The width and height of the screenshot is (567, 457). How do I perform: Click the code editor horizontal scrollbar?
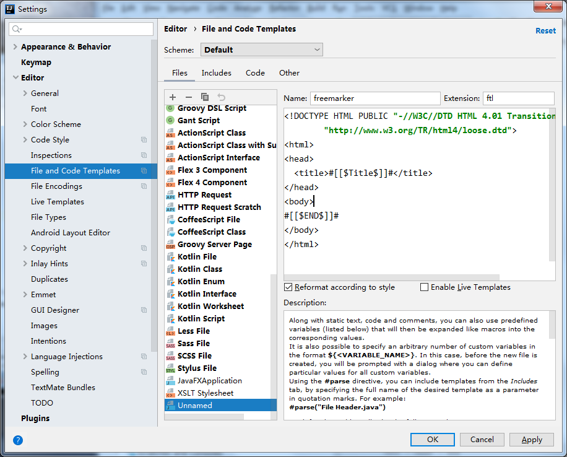(x=392, y=277)
